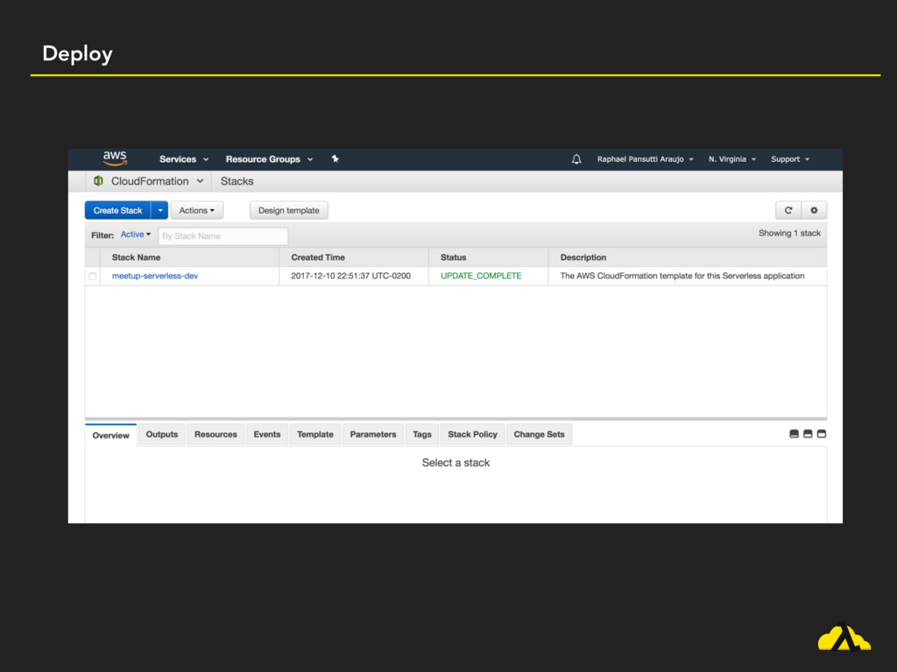Click the Stacks breadcrumb

pyautogui.click(x=237, y=181)
